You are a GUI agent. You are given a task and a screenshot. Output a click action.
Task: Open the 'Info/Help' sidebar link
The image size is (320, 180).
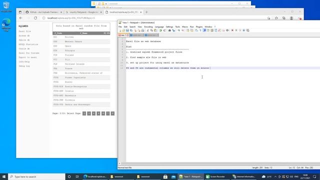pyautogui.click(x=24, y=61)
